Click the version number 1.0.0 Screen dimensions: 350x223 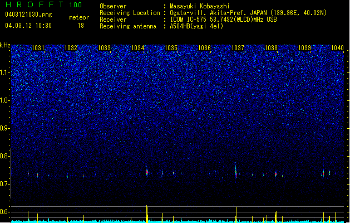click(x=75, y=5)
